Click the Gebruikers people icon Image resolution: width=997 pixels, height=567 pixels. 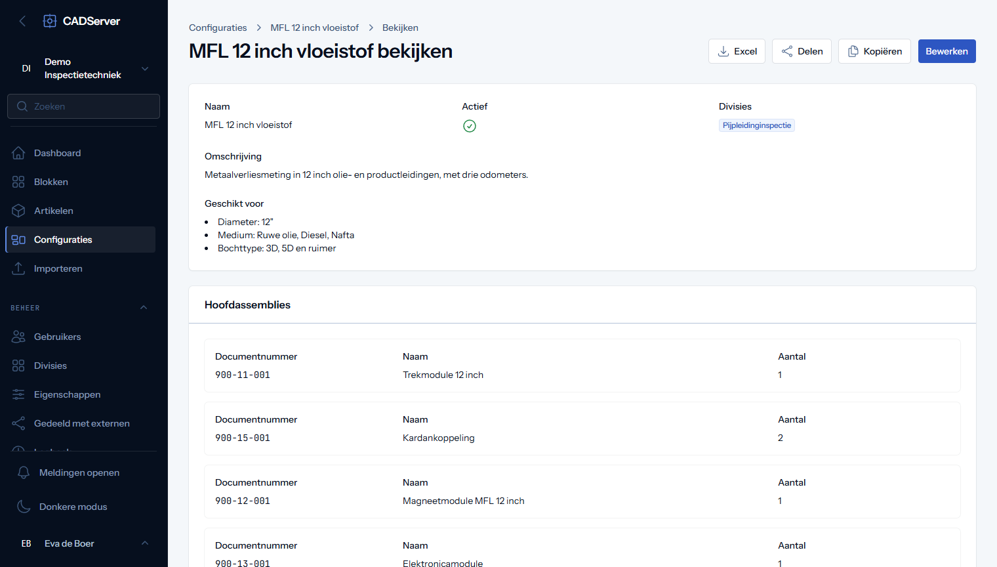pos(18,337)
